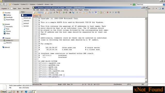This screenshot has height=93, width=165.
Task: Expand the breadcrumb arrow after System32
Action: click(x=44, y=4)
